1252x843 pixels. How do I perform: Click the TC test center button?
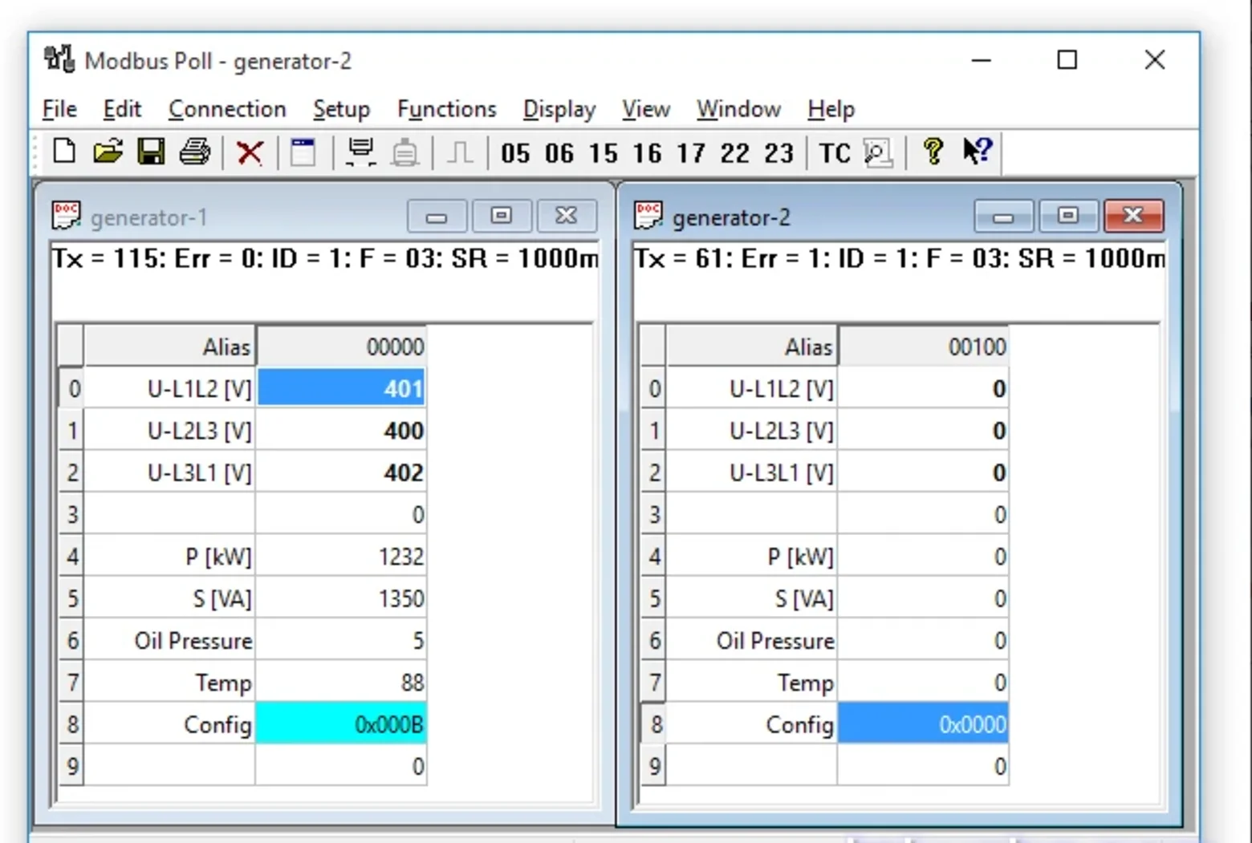[x=835, y=152]
